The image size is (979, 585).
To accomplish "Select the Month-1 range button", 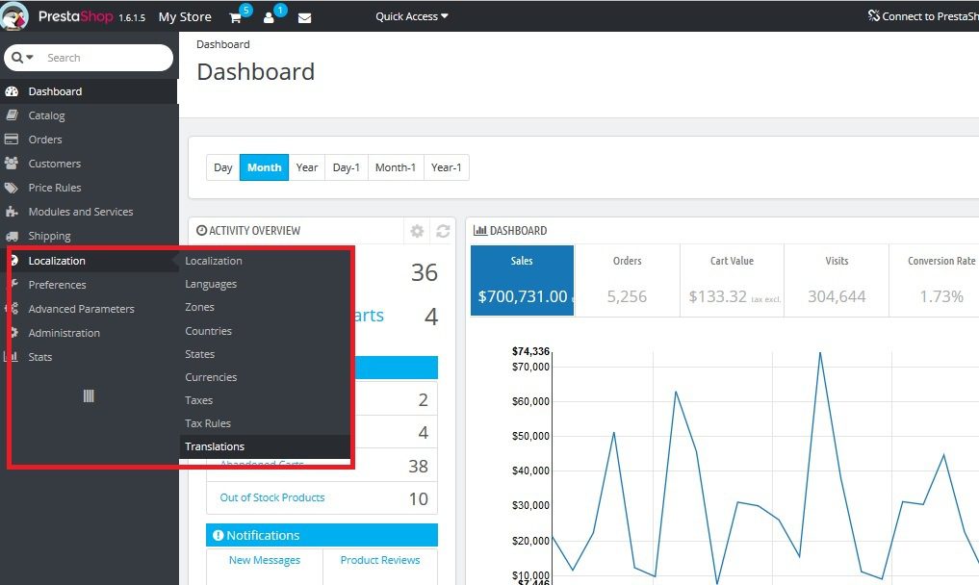I will (396, 167).
